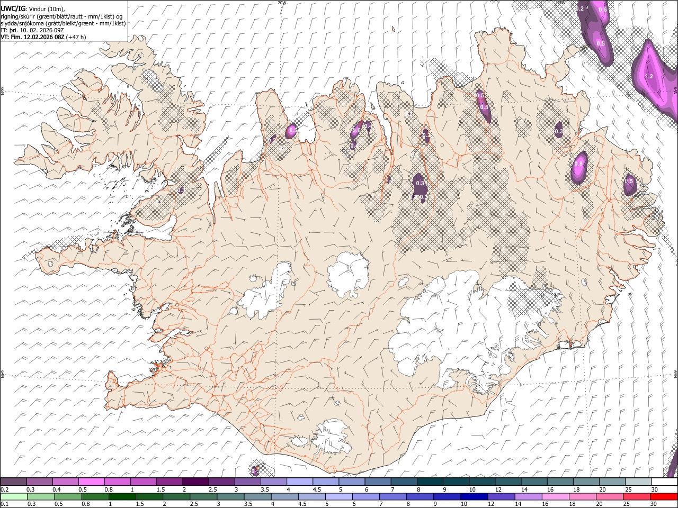Click the lavender 12–14 lower legend swatch
Viewport: 678px width, 508px height.
pos(501,497)
